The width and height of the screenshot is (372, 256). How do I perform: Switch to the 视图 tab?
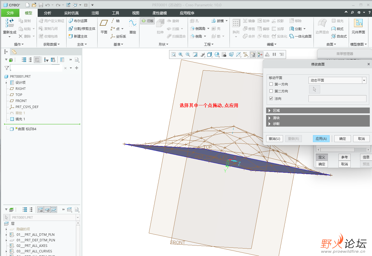tap(136, 13)
